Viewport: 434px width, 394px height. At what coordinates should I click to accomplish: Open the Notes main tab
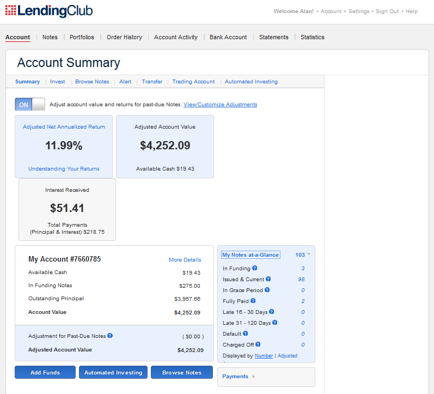[x=50, y=37]
